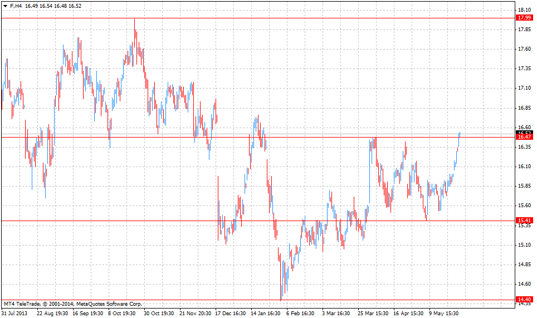The width and height of the screenshot is (537, 318).
Task: Click the 6 Feb 16:30 time label
Action: tap(300, 313)
